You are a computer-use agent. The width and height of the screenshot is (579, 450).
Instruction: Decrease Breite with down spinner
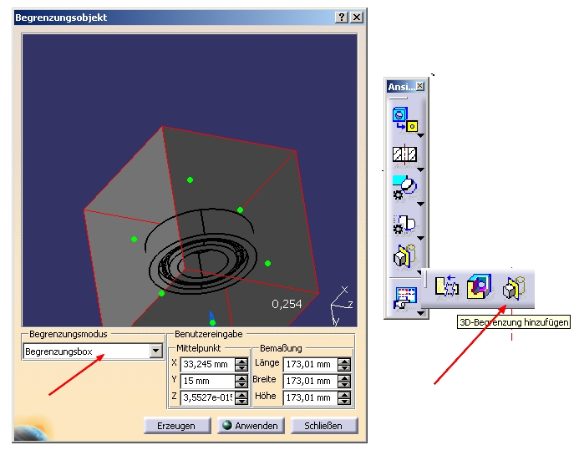pos(344,384)
